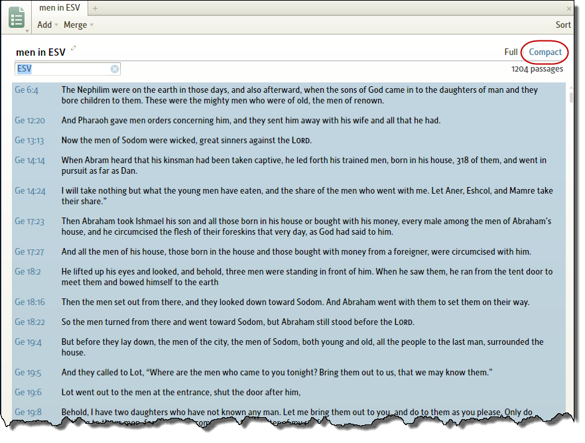
Task: Open a new tab with the plus icon
Action: [x=95, y=8]
